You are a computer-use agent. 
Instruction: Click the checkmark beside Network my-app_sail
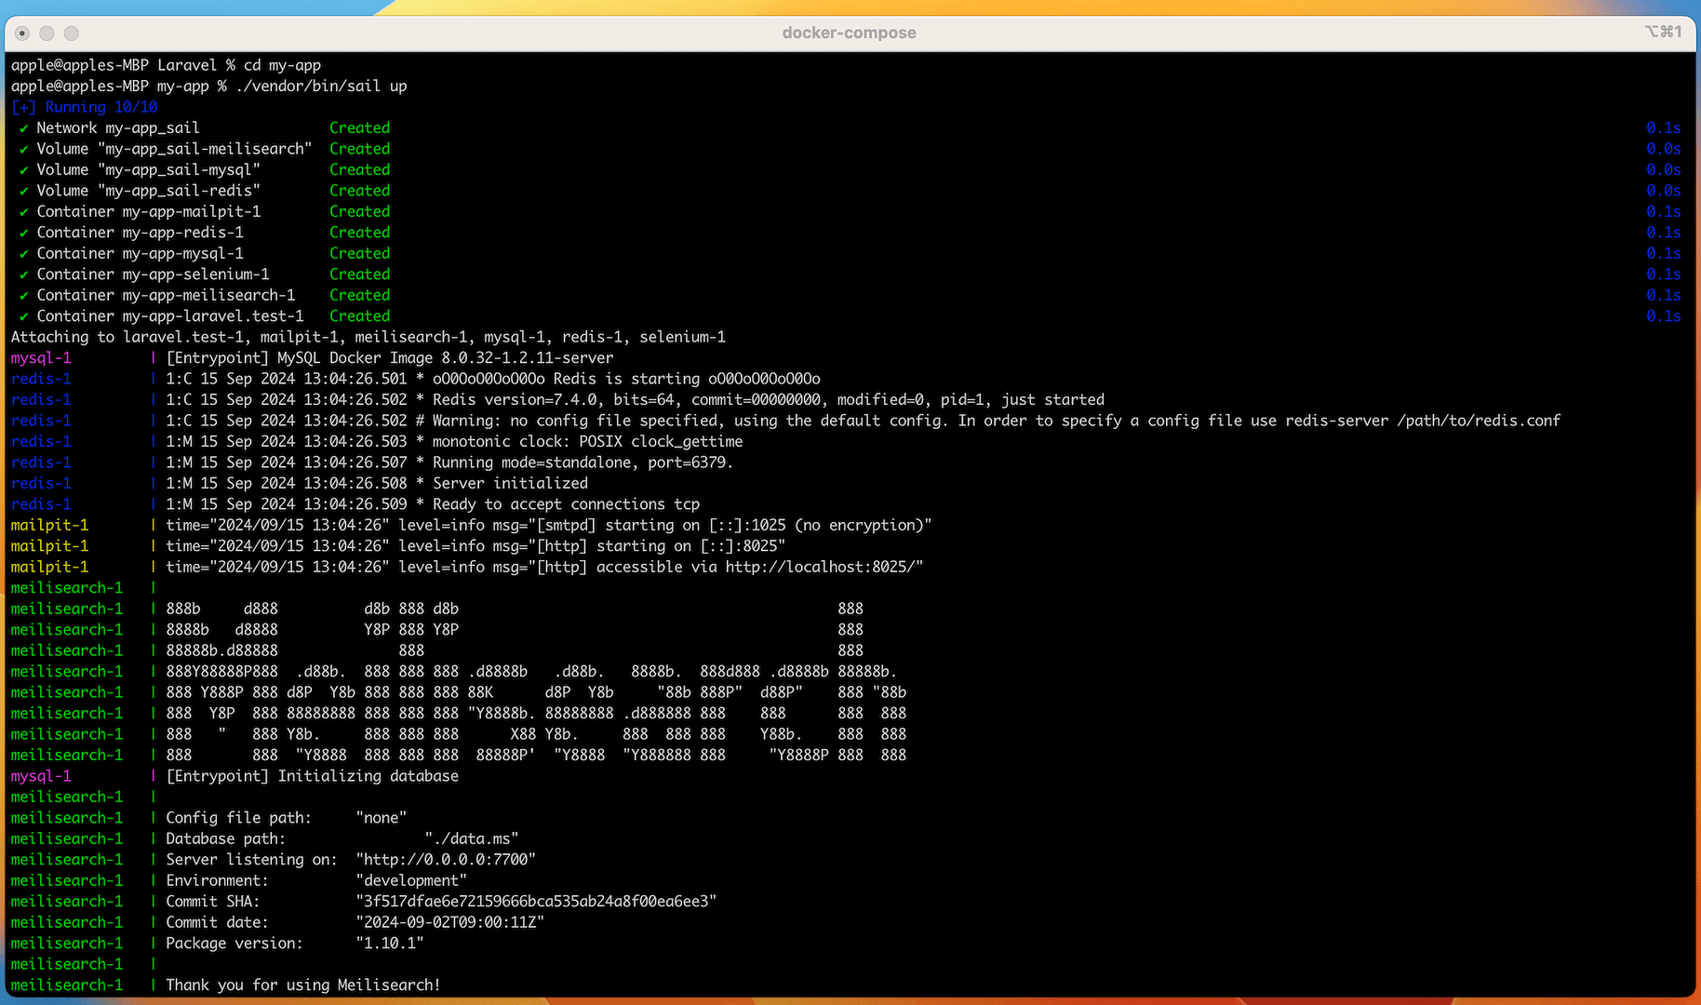click(x=24, y=128)
